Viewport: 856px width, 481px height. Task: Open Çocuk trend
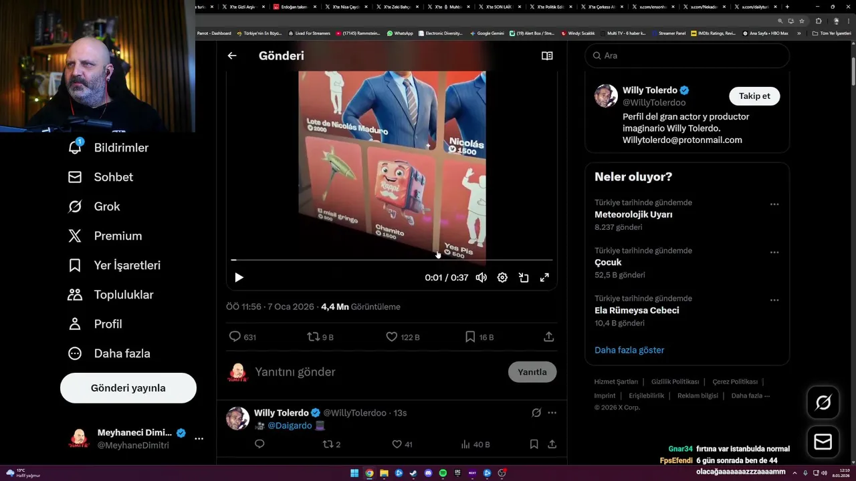pos(608,263)
